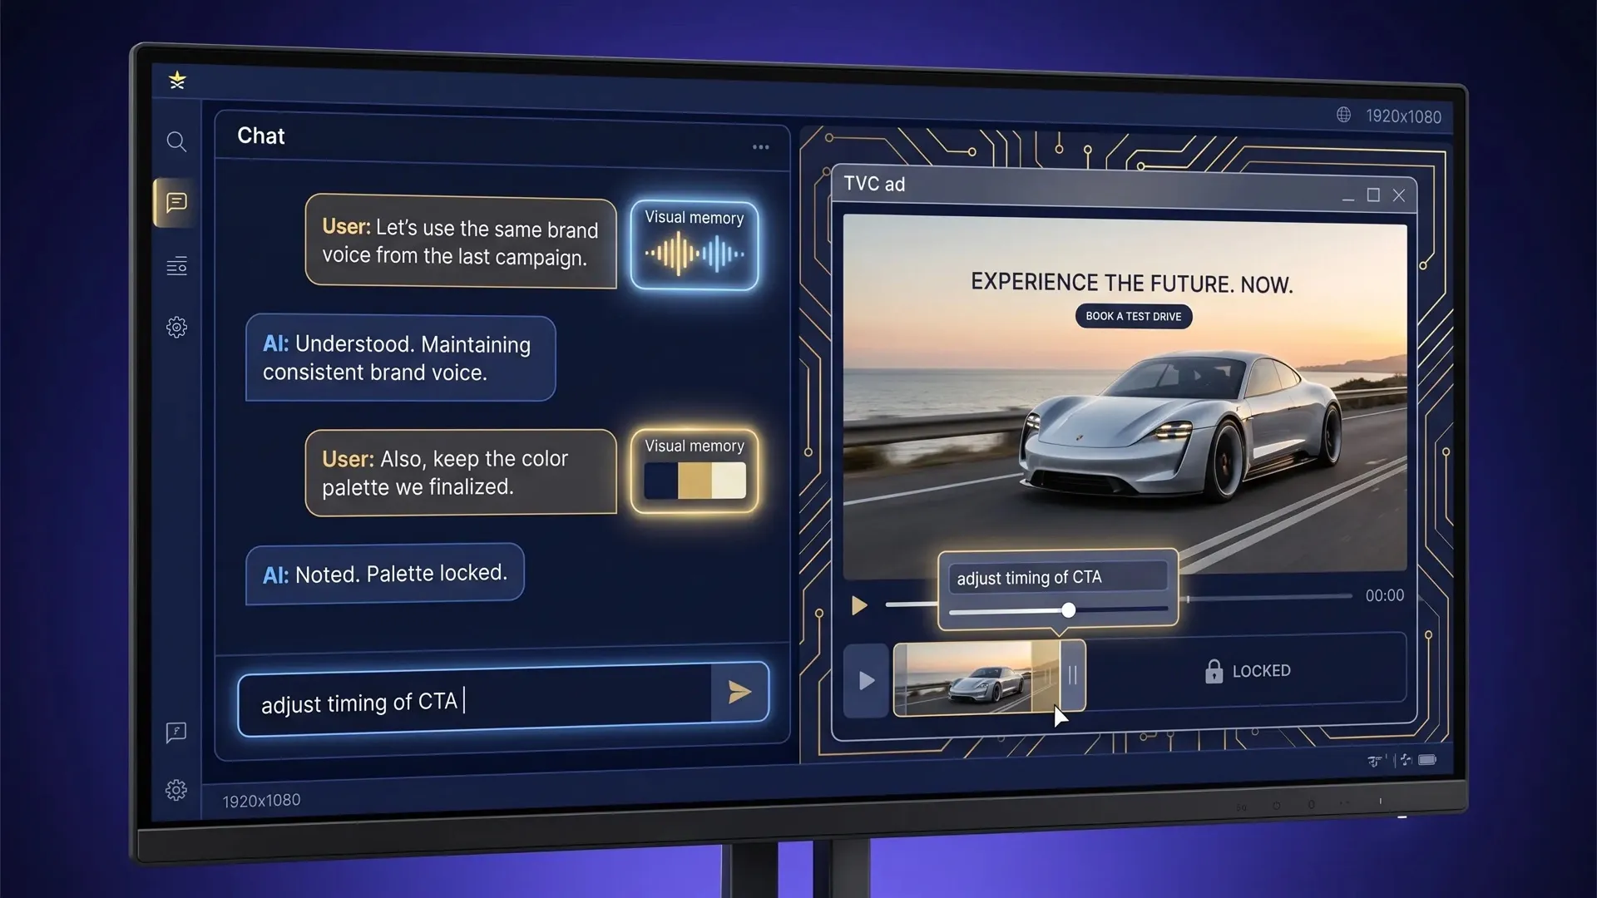Click the 00:00 timecode
Image resolution: width=1597 pixels, height=898 pixels.
point(1384,595)
